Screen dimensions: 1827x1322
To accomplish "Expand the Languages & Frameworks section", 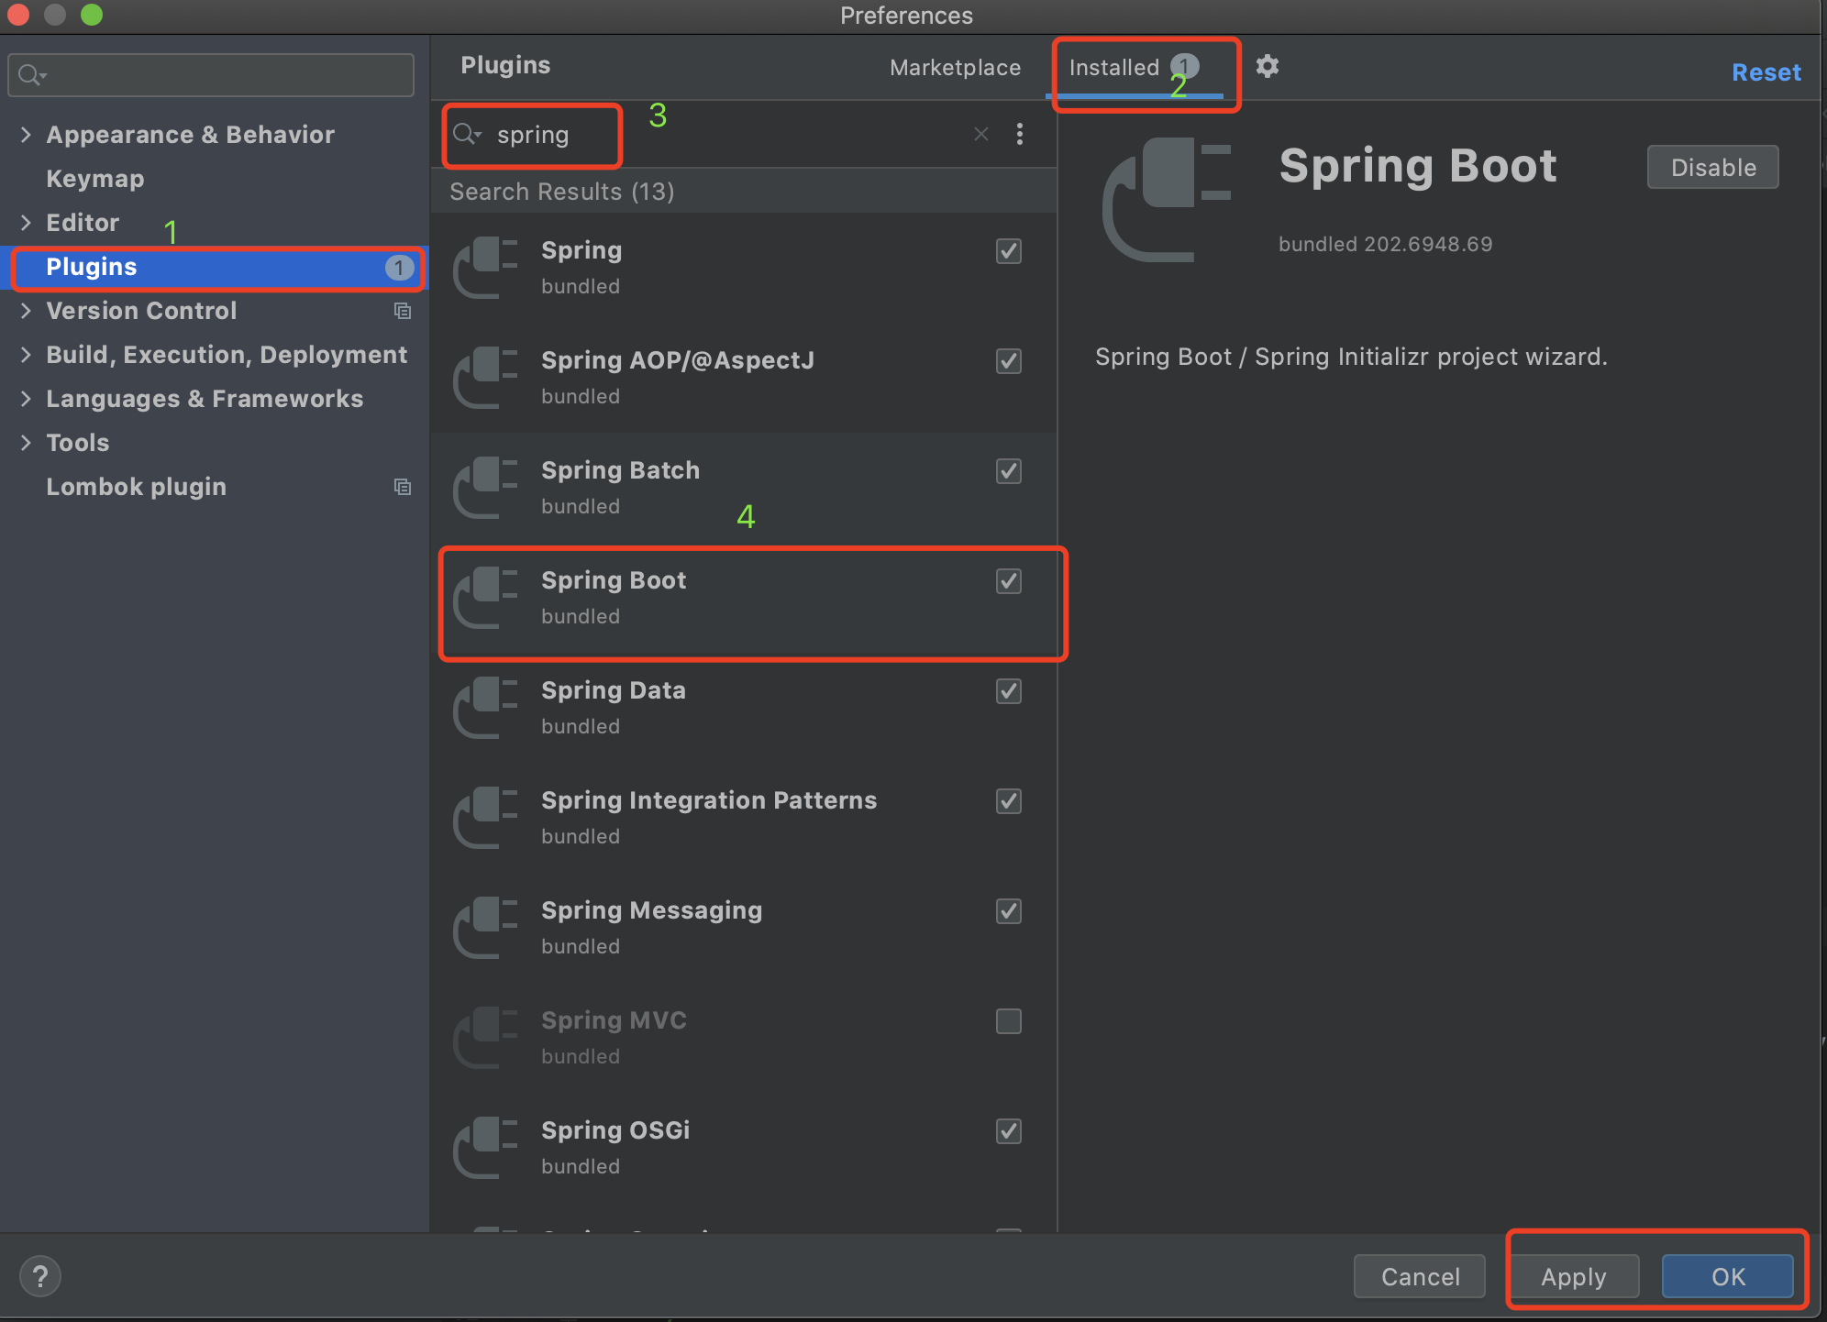I will [x=26, y=398].
